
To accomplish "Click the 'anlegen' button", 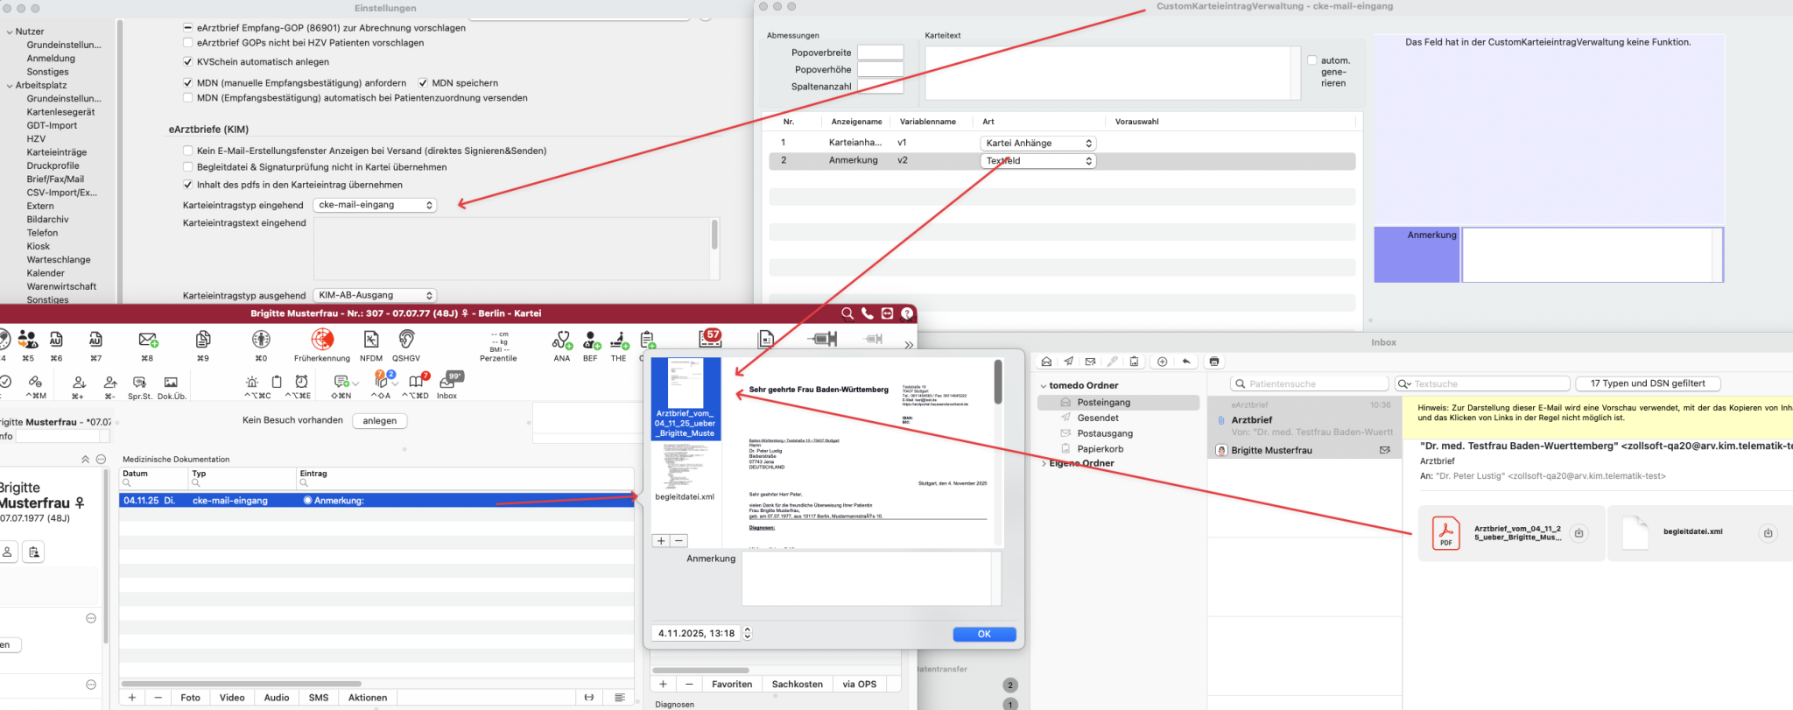I will coord(379,421).
